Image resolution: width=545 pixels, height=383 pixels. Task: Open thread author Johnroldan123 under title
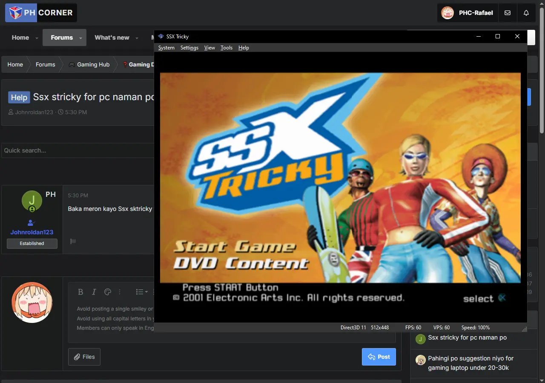tap(35, 112)
